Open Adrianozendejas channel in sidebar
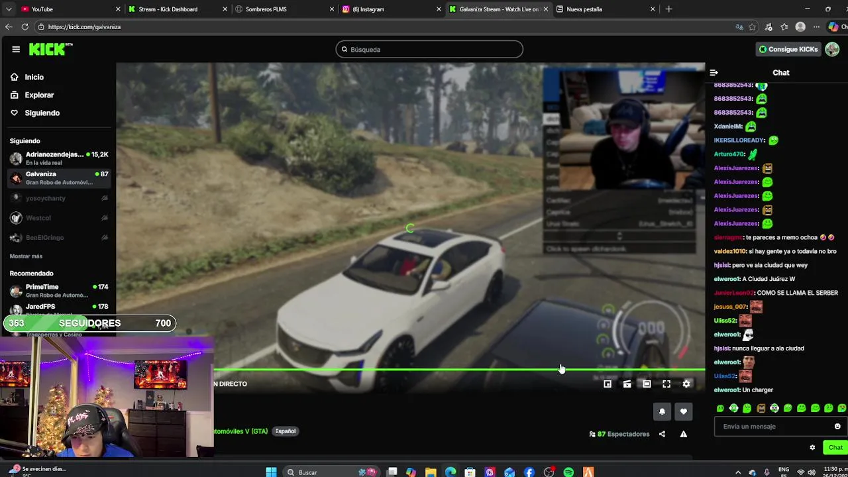848x477 pixels. tap(58, 158)
